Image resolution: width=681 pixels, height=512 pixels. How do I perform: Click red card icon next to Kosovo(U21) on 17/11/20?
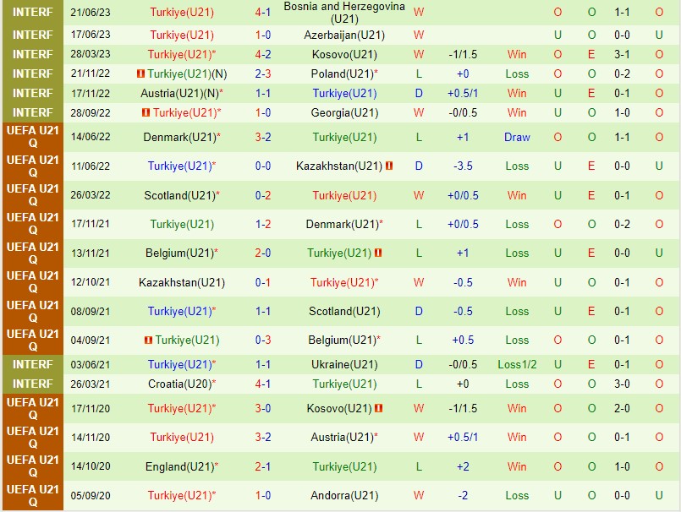pyautogui.click(x=379, y=408)
